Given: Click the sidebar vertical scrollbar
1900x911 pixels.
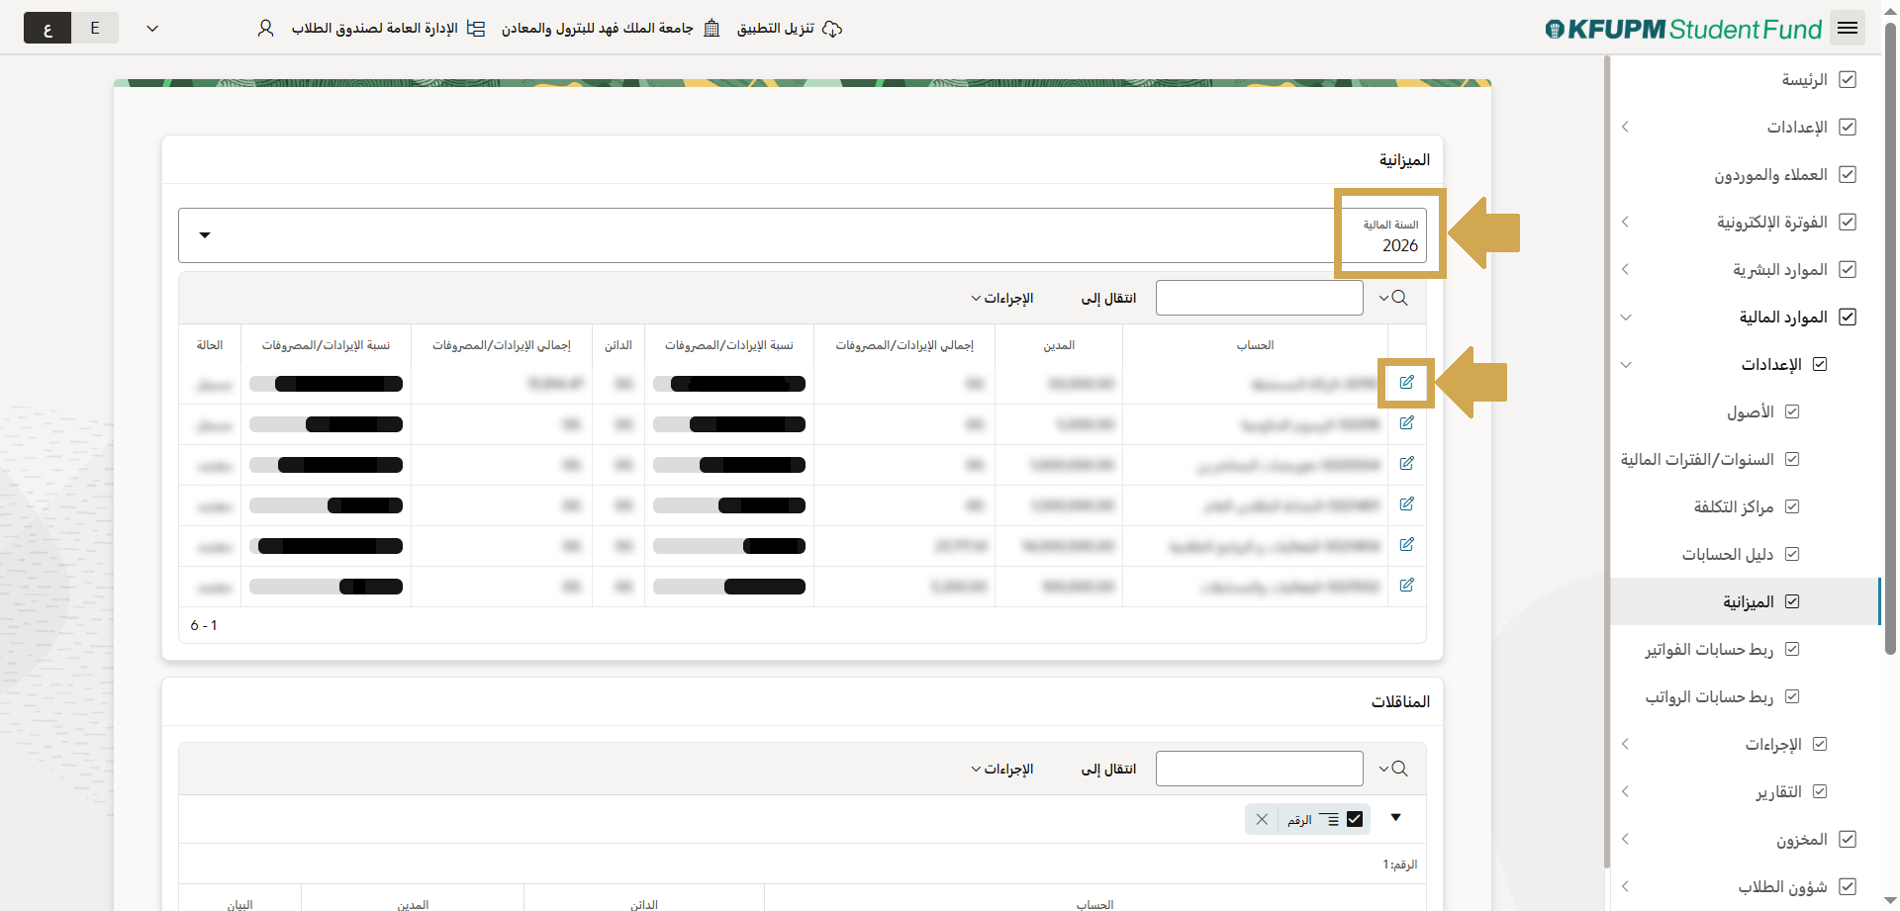Looking at the screenshot, I should [1606, 462].
